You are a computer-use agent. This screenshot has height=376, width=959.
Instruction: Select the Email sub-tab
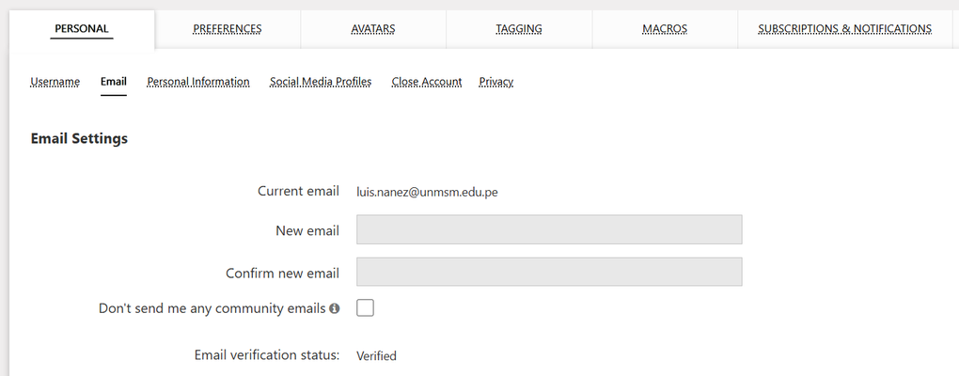pos(114,82)
